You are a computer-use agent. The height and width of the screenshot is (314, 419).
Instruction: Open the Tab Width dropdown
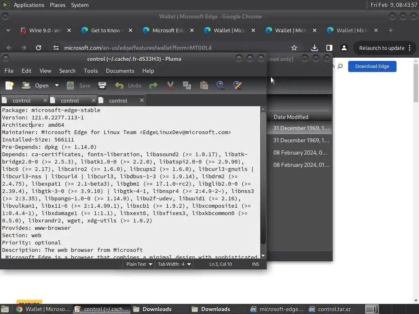tap(174, 264)
